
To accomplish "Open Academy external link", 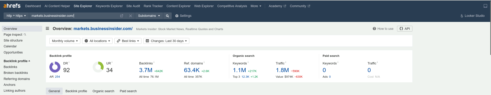I will 277,6.
